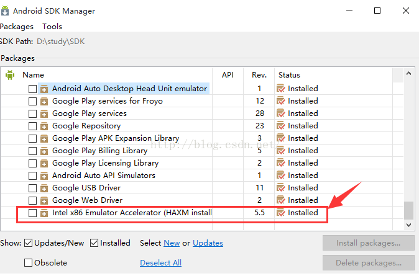The height and width of the screenshot is (276, 419).
Task: Open the Packages menu
Action: 17,27
